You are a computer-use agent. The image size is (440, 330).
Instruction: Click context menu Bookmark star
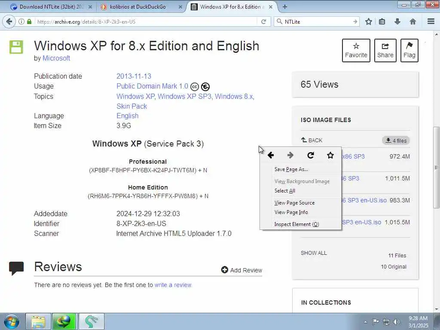click(330, 155)
